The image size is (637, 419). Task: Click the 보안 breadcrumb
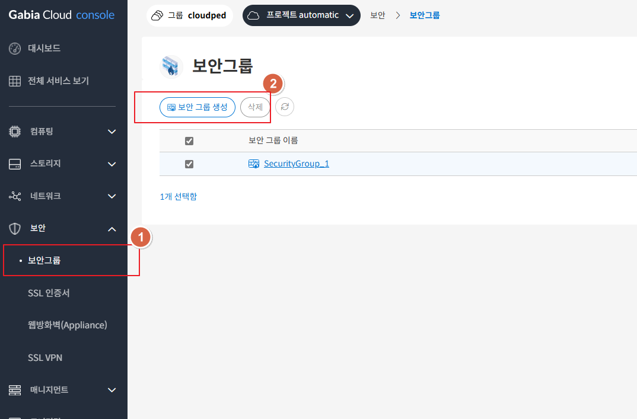pos(377,15)
